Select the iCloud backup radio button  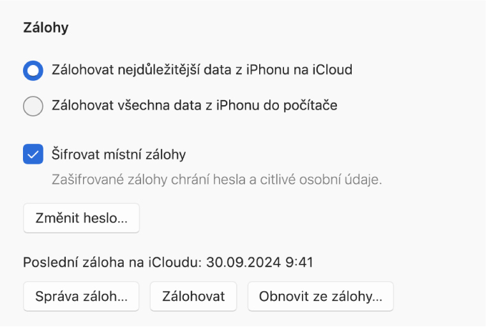coord(33,70)
